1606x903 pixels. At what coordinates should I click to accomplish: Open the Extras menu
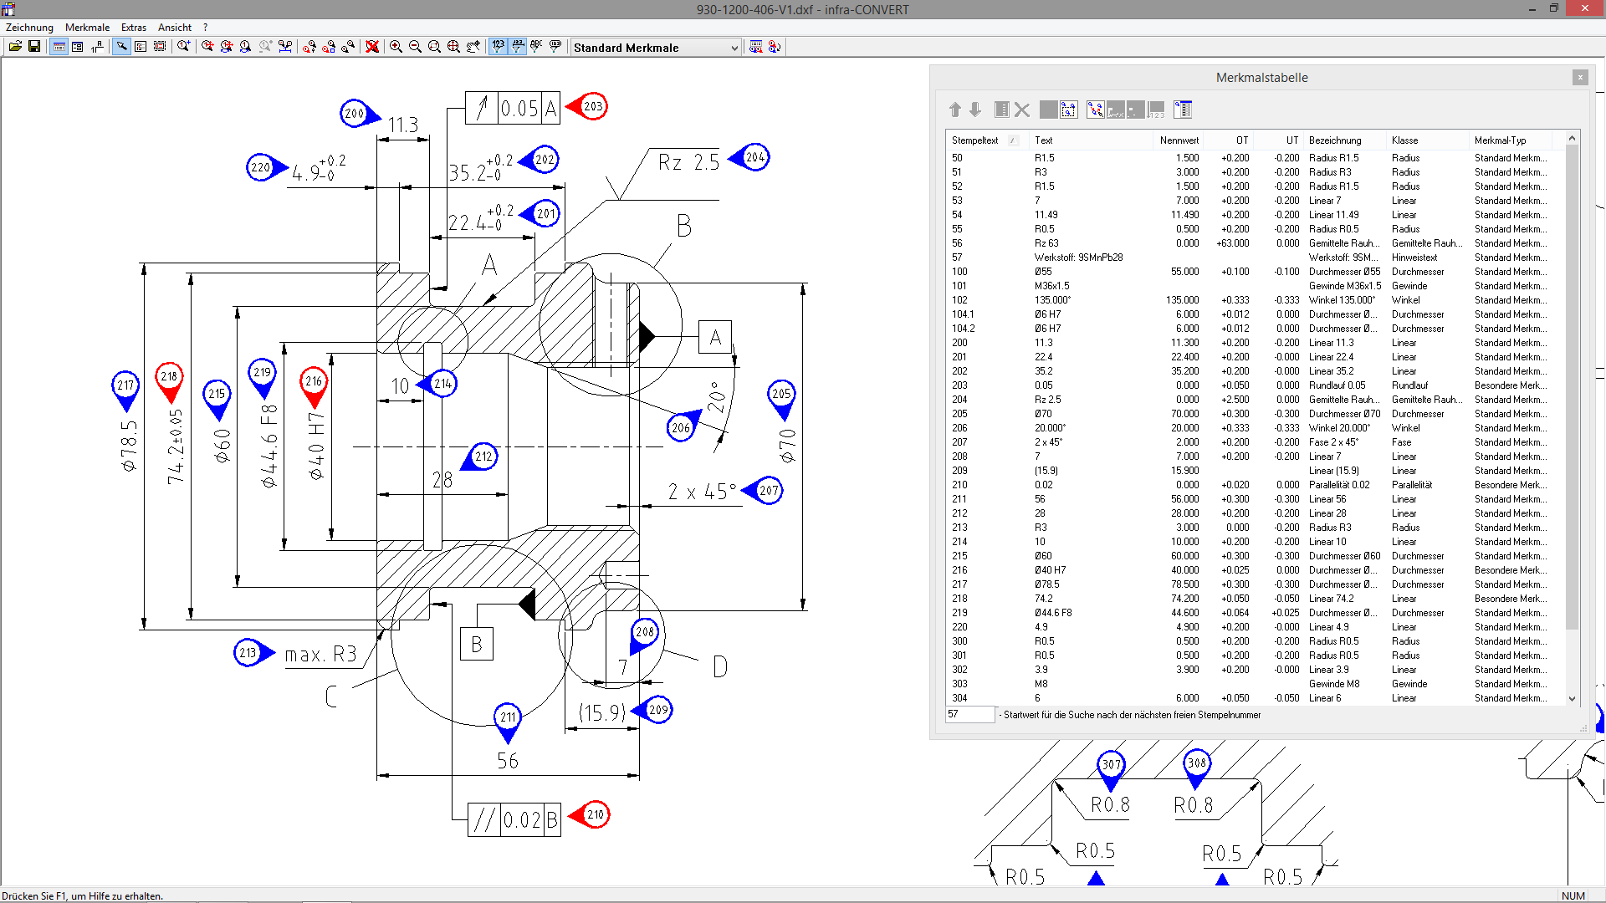tap(133, 28)
